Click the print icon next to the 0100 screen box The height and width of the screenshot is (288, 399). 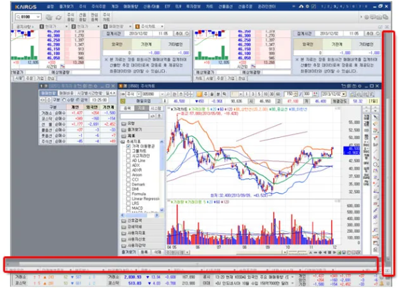tap(49, 17)
